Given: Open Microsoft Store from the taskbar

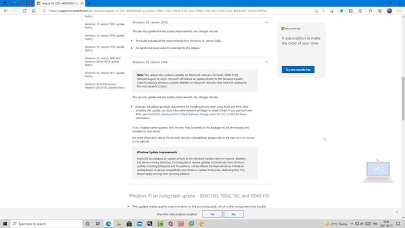Looking at the screenshot, I should point(129,224).
